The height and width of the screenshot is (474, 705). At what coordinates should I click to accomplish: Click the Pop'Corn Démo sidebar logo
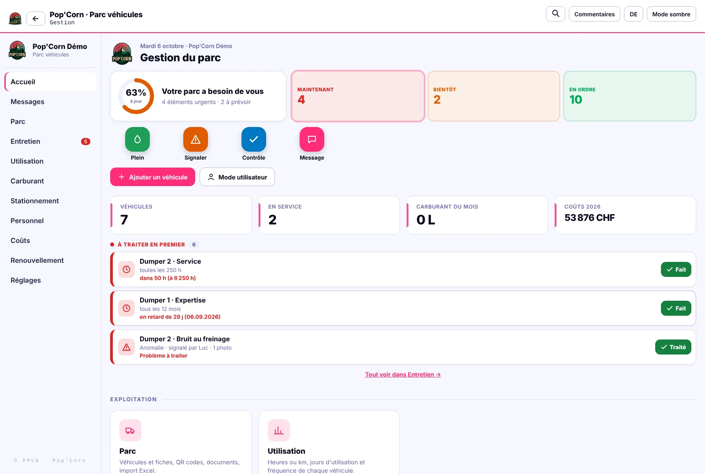[x=17, y=50]
